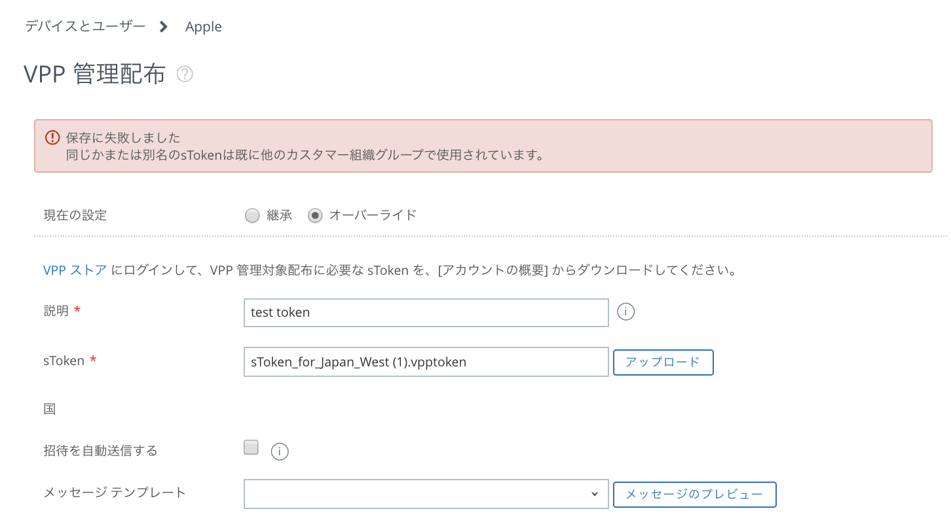Click the breadcrumb chevron arrow separator

(164, 27)
